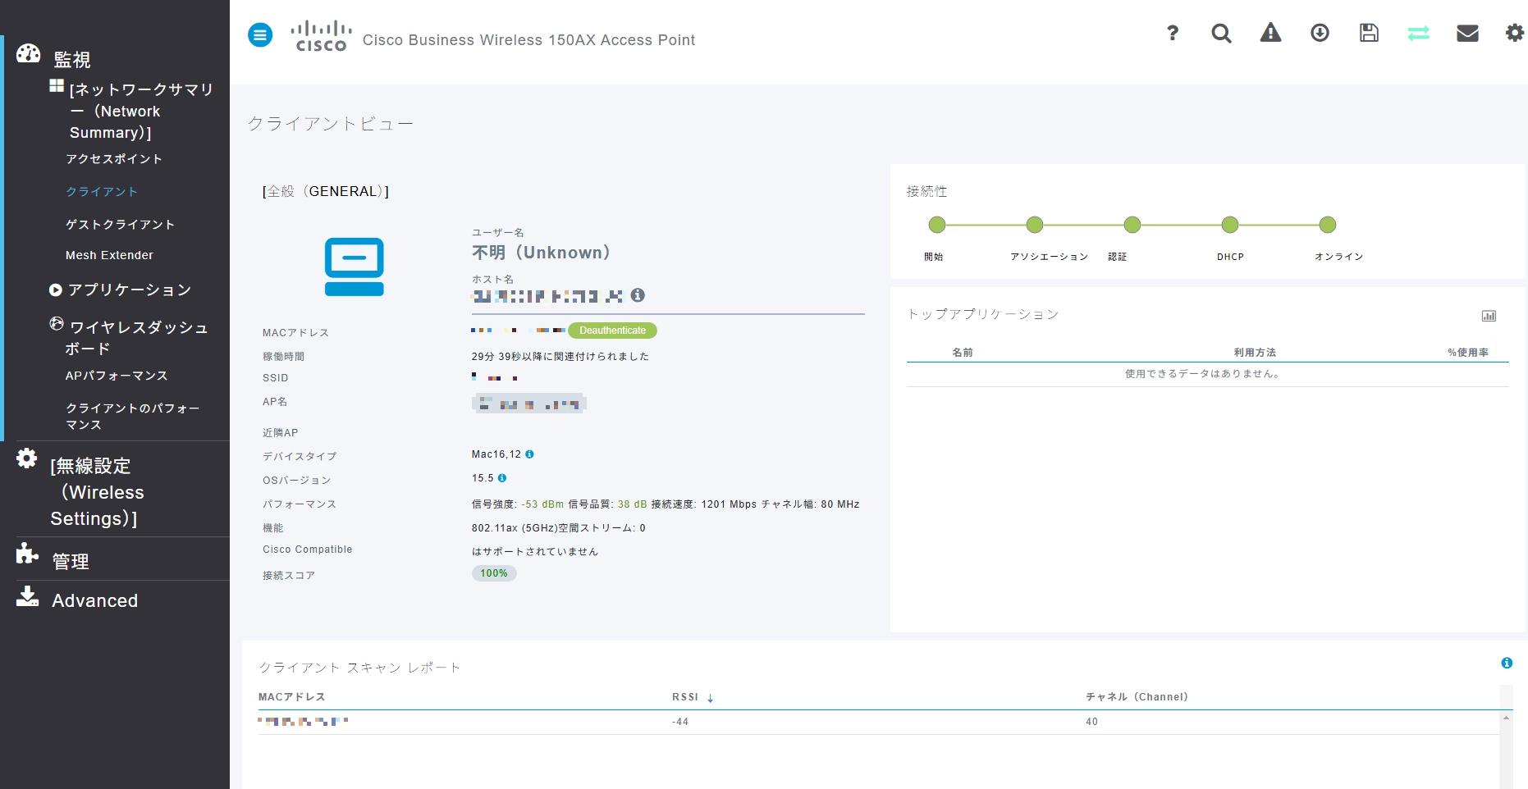Image resolution: width=1528 pixels, height=789 pixels.
Task: Click the 利用方法 column header
Action: (1255, 353)
